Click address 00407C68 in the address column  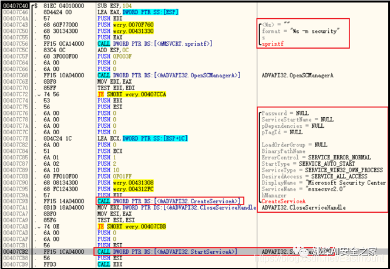point(16,75)
